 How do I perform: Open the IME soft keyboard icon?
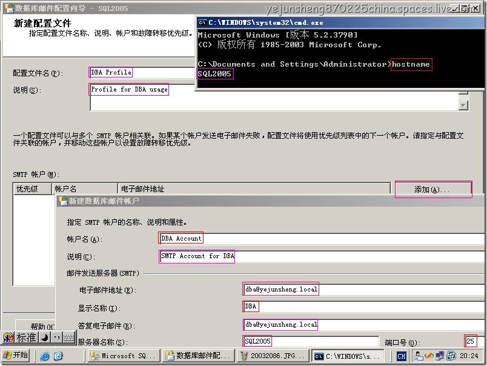point(69,338)
